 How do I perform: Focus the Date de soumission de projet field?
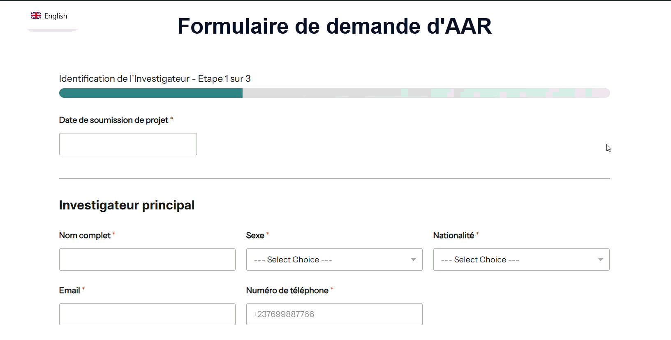128,144
